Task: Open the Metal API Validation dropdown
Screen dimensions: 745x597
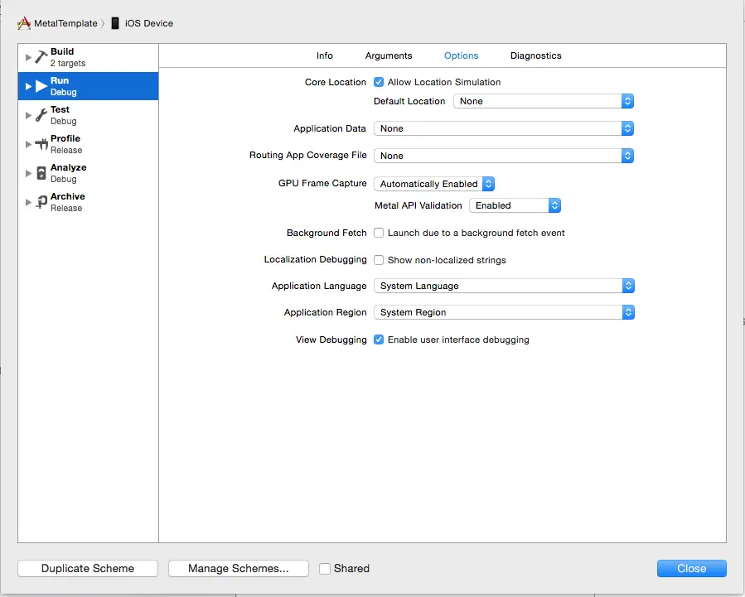Action: (515, 205)
